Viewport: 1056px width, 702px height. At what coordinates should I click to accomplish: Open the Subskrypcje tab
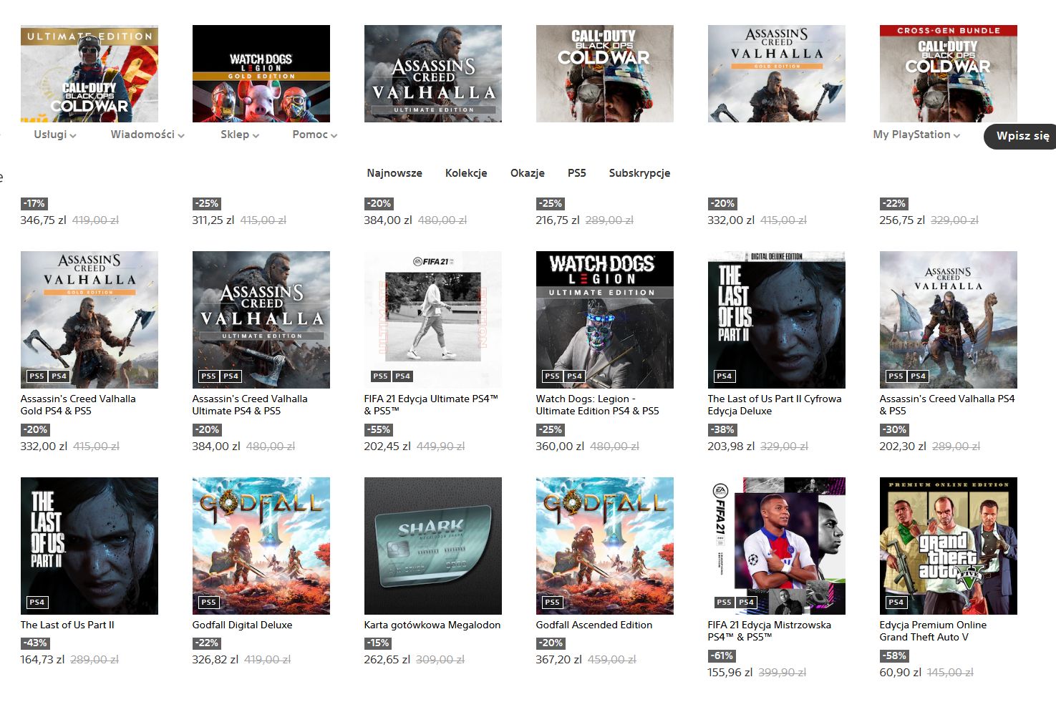tap(639, 173)
